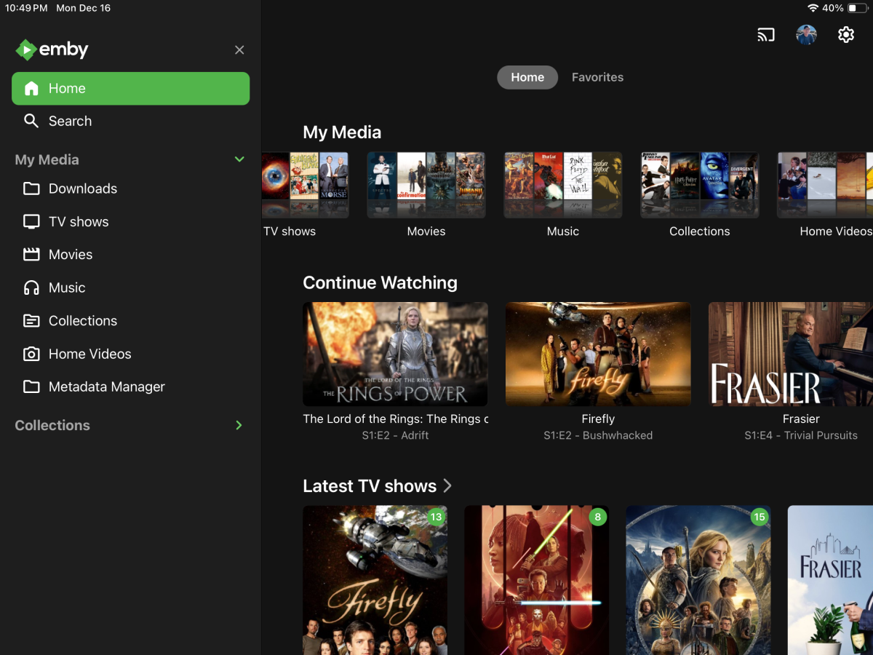Click the 'Collections' label under library card
This screenshot has width=873, height=655.
700,231
